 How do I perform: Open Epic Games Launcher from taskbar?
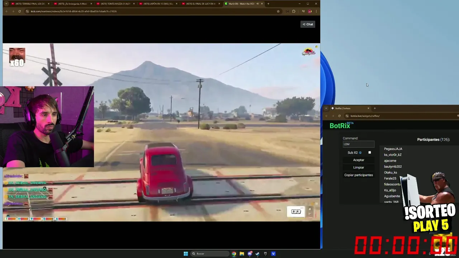click(x=265, y=254)
